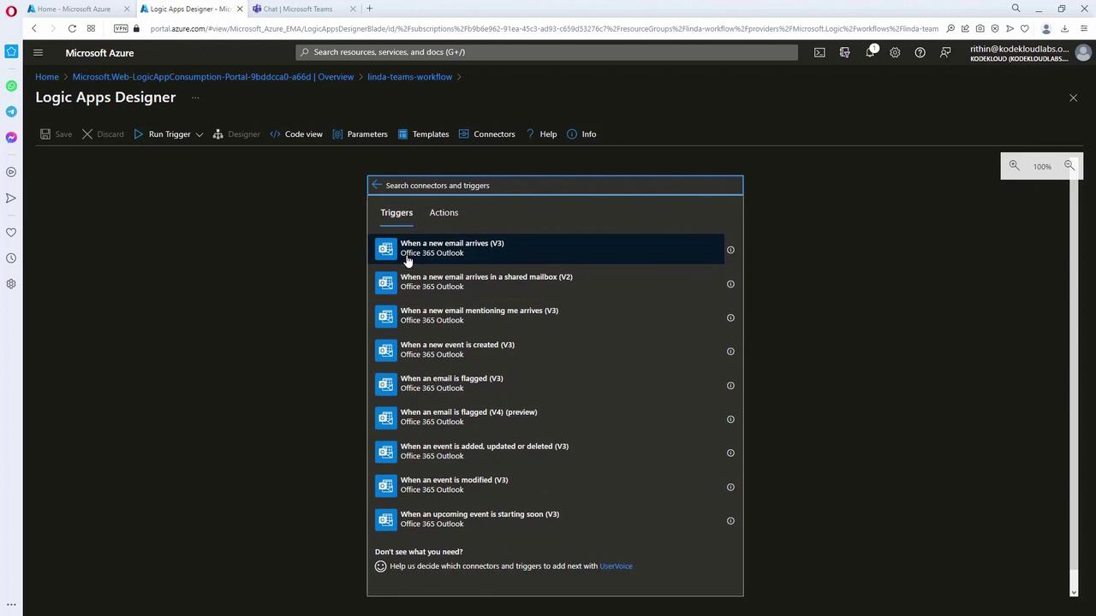Click the Search resources, services, and docs field
The width and height of the screenshot is (1096, 616).
(x=548, y=52)
